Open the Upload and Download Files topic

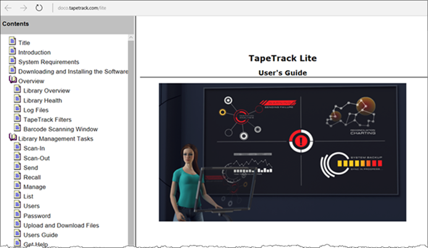[61, 225]
